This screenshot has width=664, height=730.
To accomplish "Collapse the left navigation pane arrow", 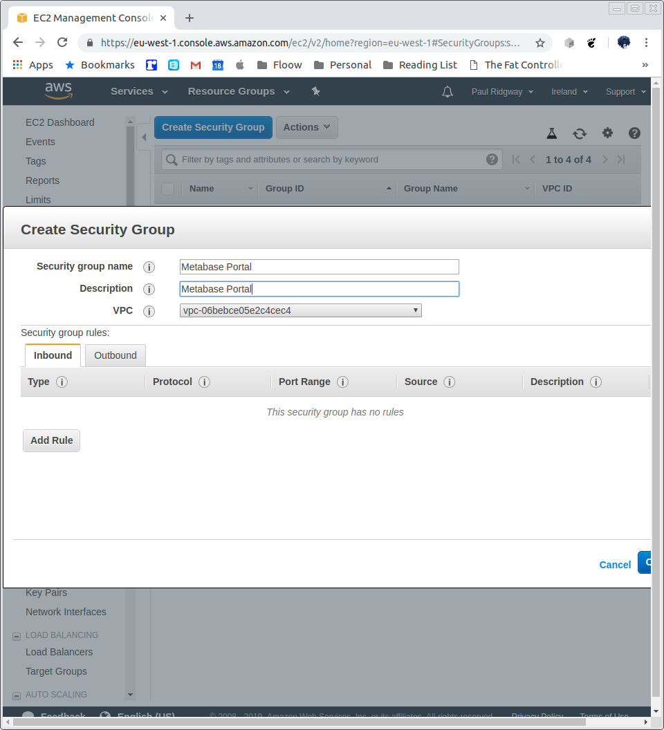I will 144,137.
